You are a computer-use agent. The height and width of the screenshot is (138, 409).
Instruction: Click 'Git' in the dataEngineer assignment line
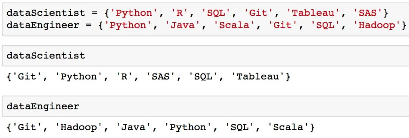pos(280,26)
